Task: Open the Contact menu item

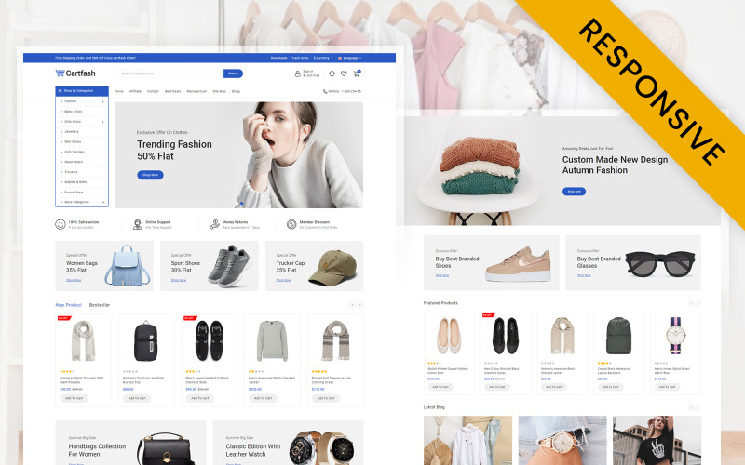Action: [x=153, y=91]
